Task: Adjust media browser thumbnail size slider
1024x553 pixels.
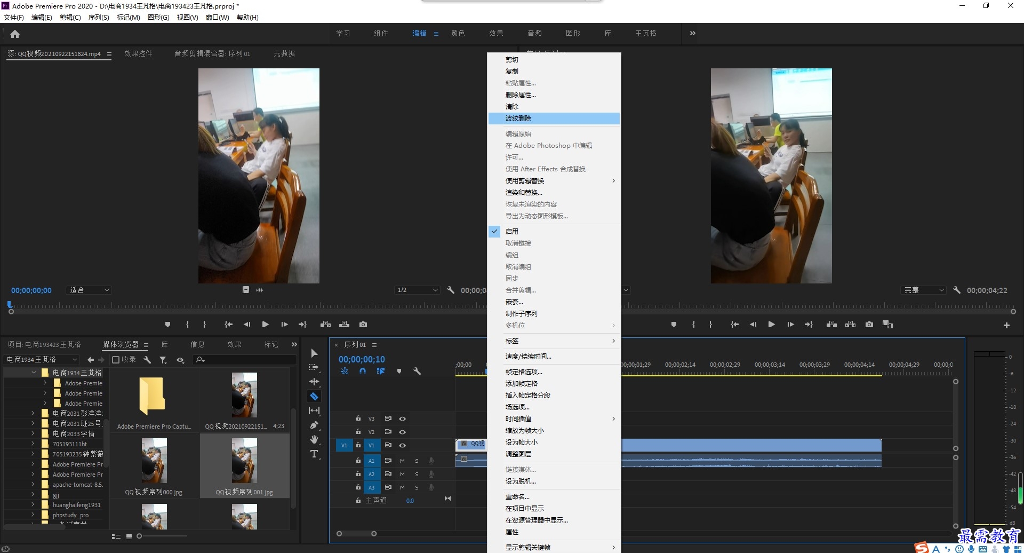Action: tap(162, 536)
